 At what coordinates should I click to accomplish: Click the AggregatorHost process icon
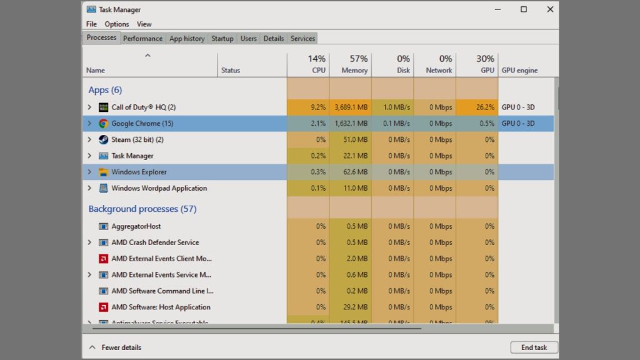coord(103,226)
